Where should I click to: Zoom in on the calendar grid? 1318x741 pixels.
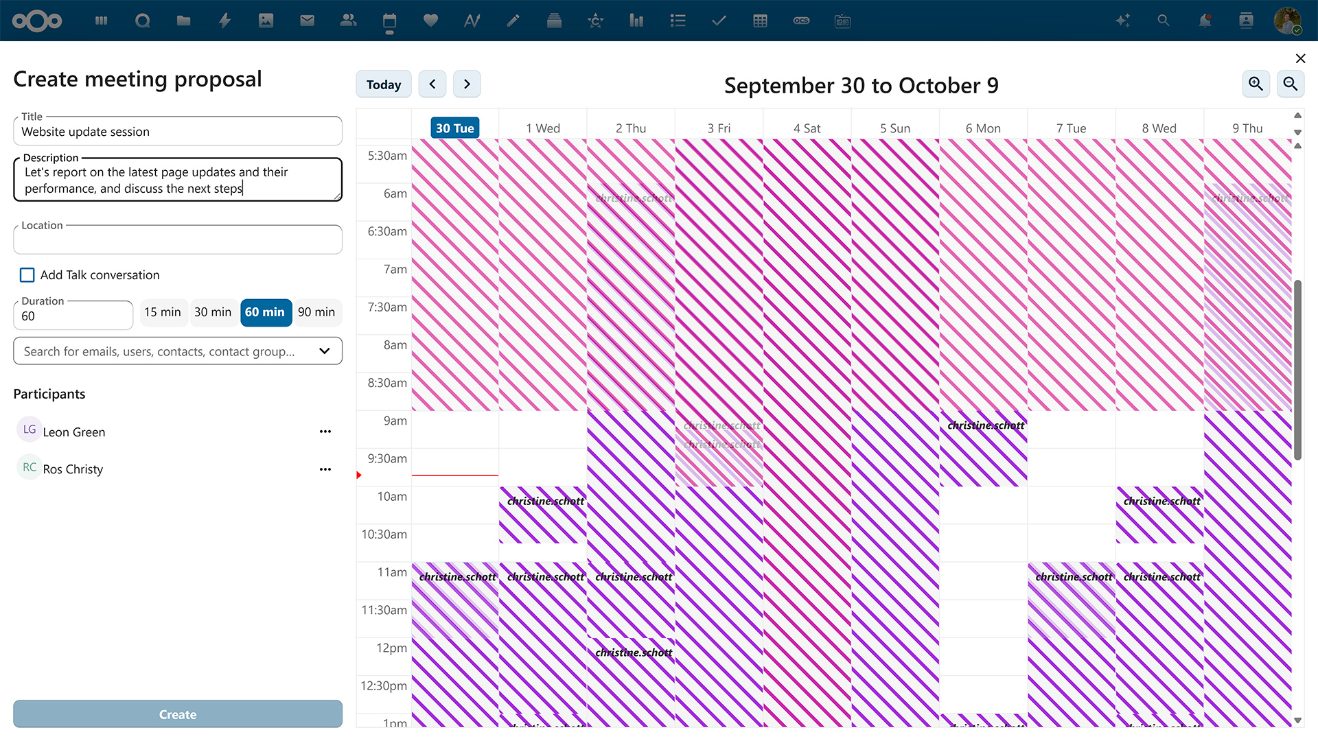(1256, 84)
